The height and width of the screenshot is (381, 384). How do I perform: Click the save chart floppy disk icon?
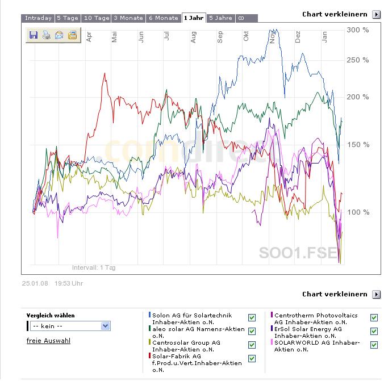pyautogui.click(x=34, y=35)
